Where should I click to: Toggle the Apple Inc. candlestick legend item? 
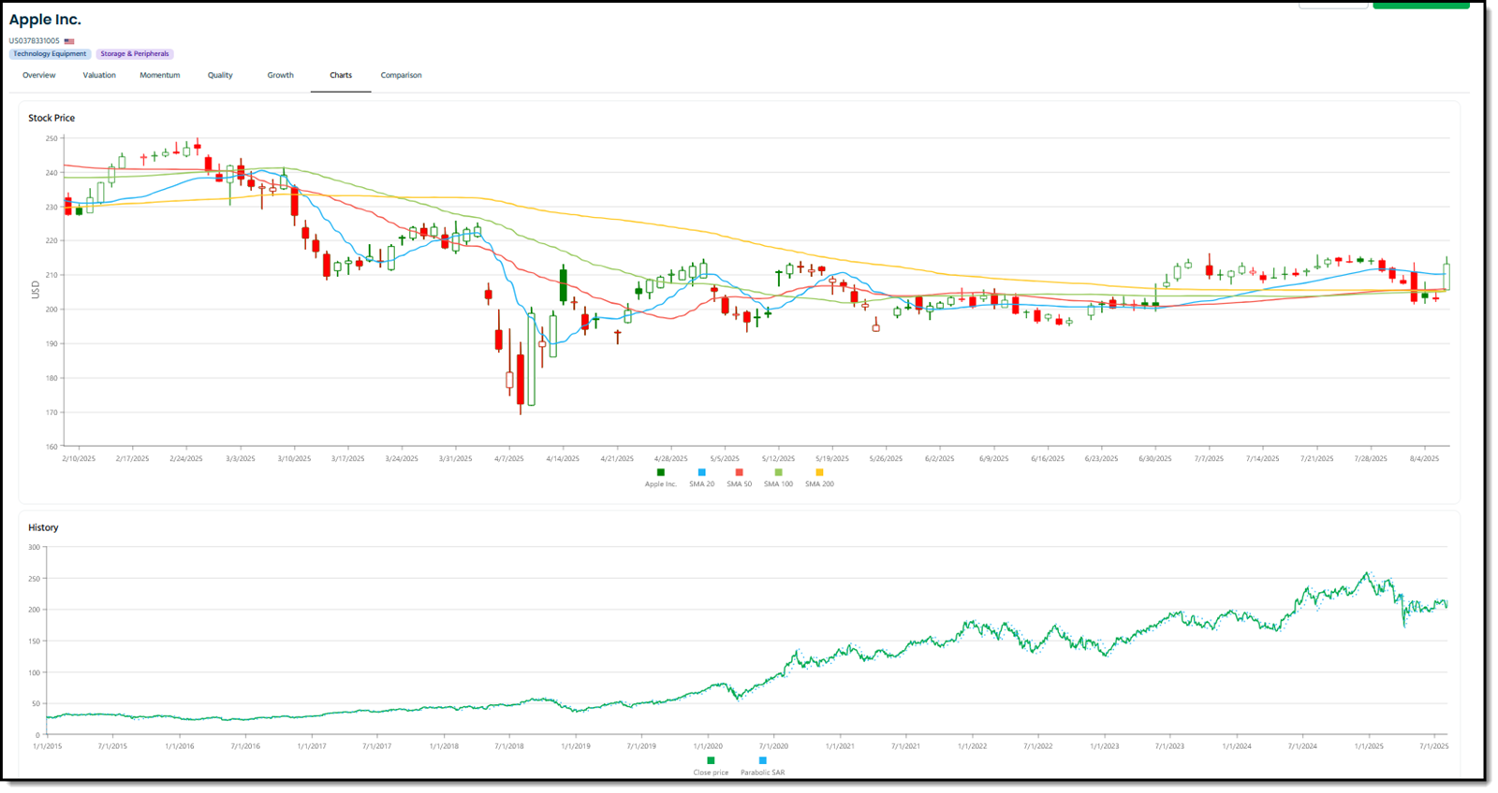pyautogui.click(x=660, y=478)
